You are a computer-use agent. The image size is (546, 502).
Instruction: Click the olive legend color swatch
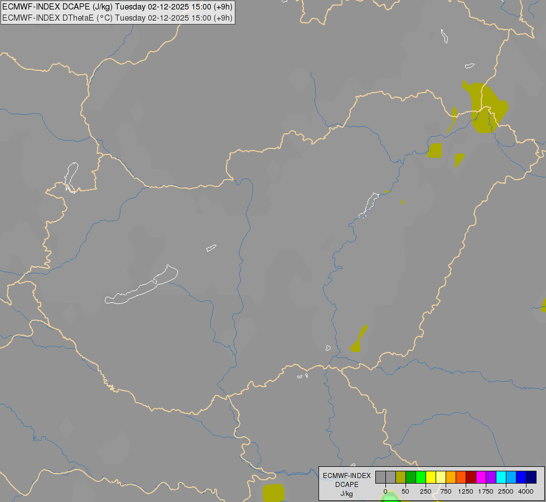pos(401,477)
